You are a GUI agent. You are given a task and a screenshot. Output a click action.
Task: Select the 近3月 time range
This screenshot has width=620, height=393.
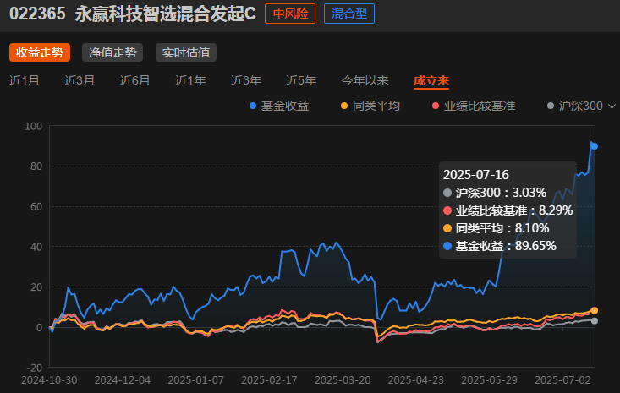80,80
